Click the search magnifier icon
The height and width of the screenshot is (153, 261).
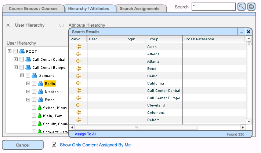tap(241, 7)
